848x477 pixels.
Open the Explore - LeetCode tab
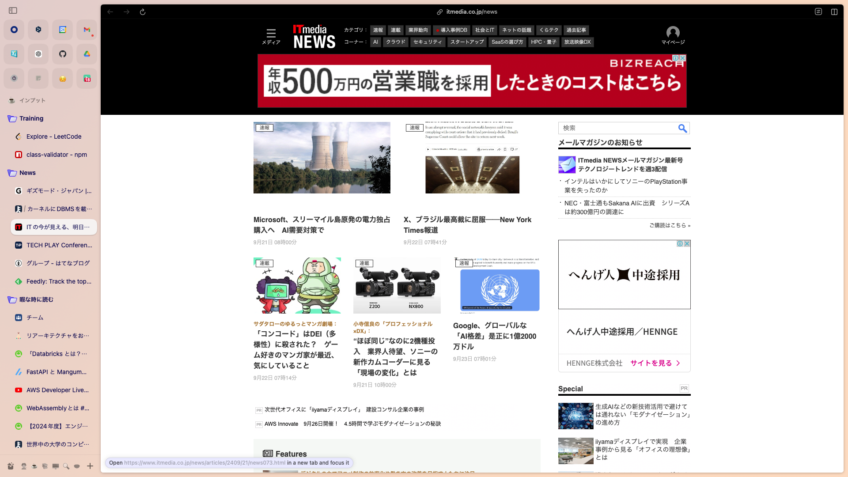point(54,136)
